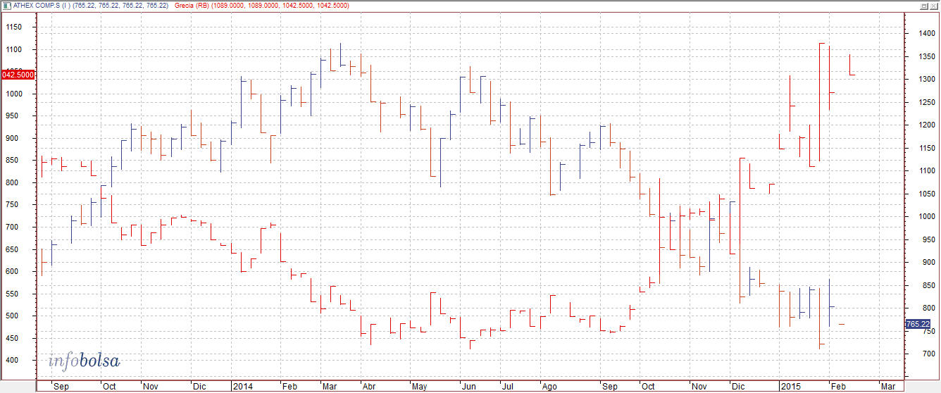Click the Sep label at the axis start
Screen dimensions: 941x393
point(61,387)
